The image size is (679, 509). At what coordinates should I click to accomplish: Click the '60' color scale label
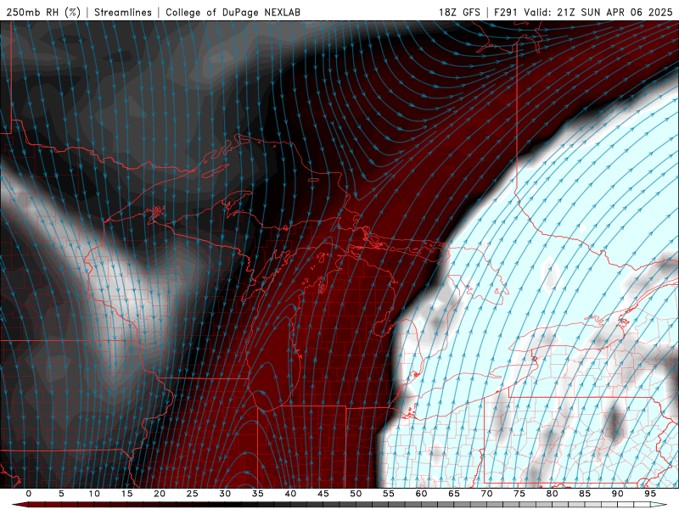pos(421,494)
